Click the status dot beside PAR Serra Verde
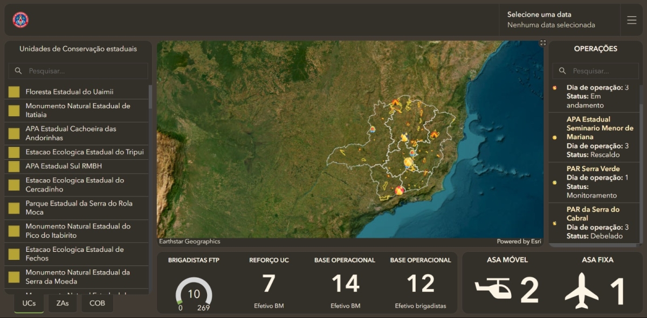This screenshot has height=318, width=647. [555, 182]
